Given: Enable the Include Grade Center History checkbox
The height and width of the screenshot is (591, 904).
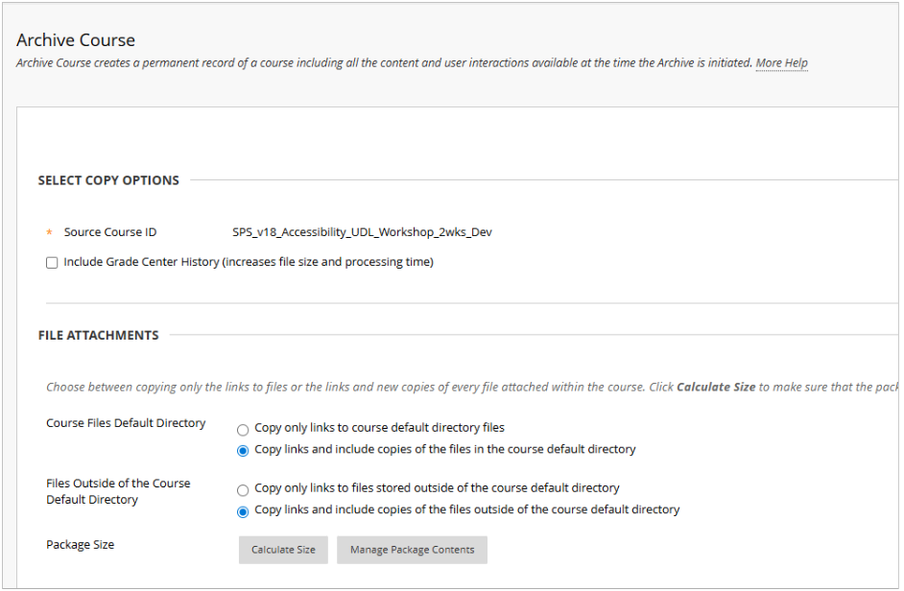Looking at the screenshot, I should point(52,263).
